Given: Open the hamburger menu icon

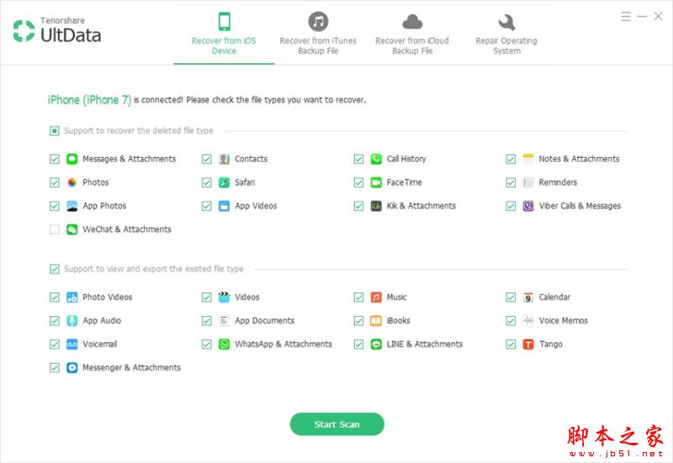Looking at the screenshot, I should (626, 17).
